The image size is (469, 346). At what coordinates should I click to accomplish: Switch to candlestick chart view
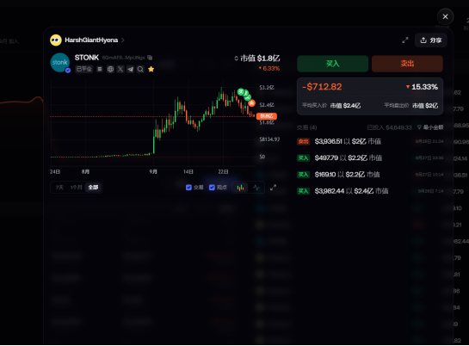point(240,188)
